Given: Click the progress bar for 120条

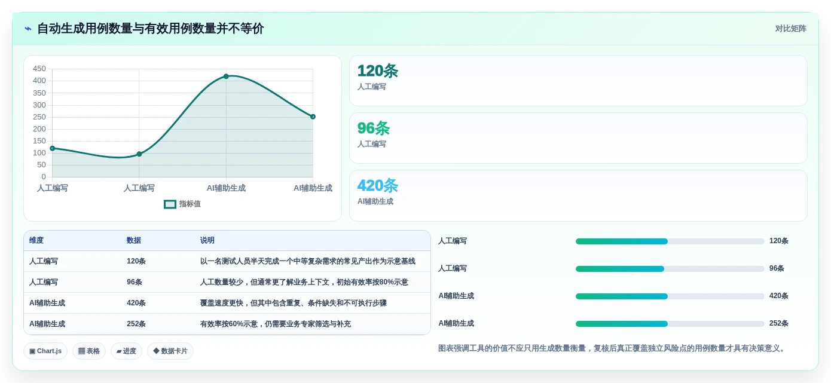Looking at the screenshot, I should point(670,241).
